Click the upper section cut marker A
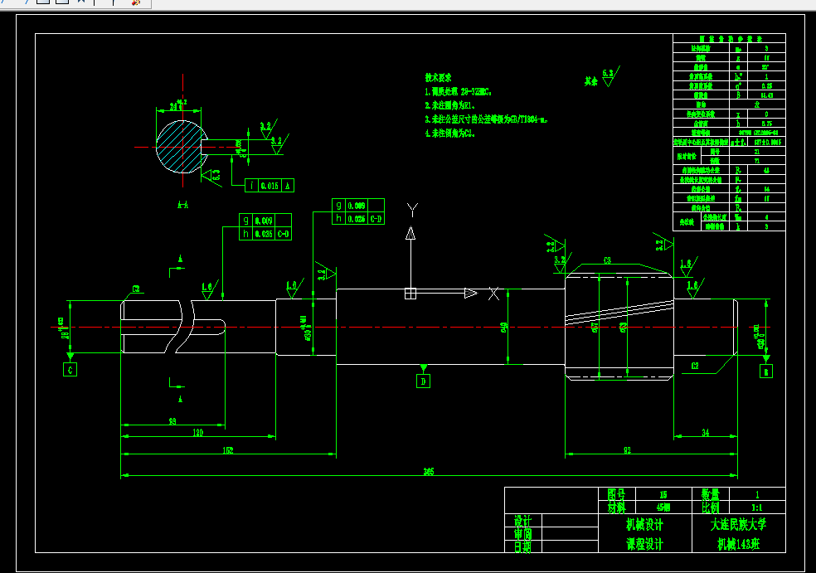 coord(181,259)
